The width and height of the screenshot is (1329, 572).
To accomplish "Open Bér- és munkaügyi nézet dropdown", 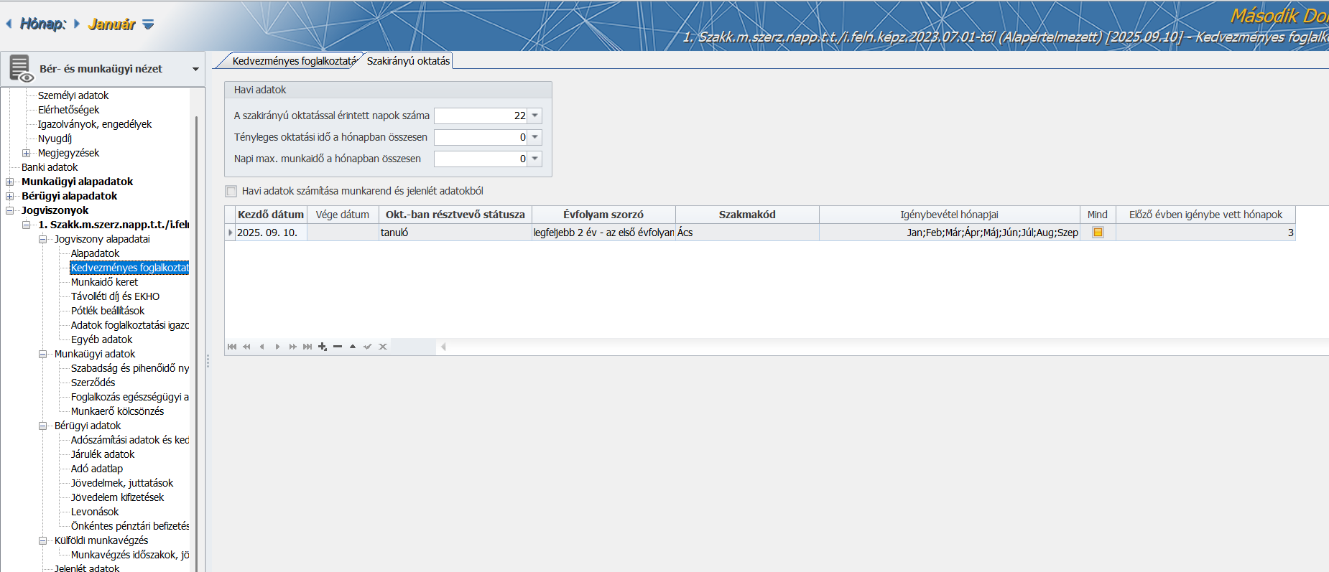I will (195, 70).
